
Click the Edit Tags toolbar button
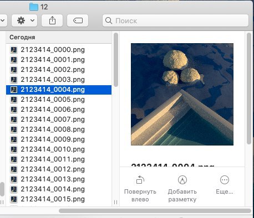[78, 20]
